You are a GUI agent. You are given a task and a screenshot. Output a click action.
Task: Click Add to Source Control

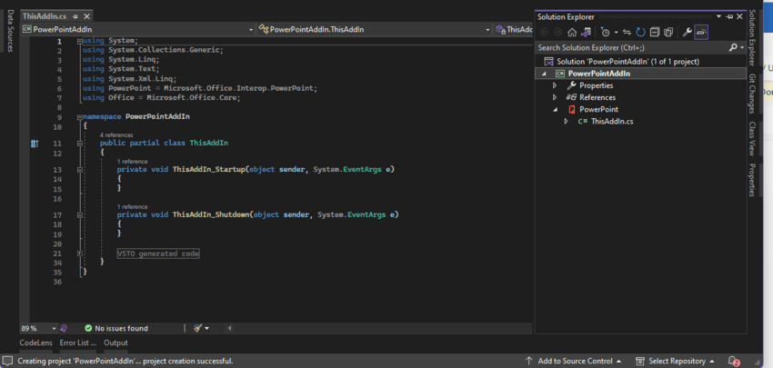[575, 361]
